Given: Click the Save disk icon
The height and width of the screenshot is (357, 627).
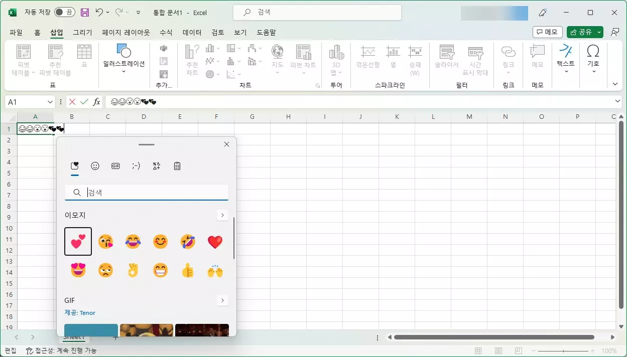Looking at the screenshot, I should 85,12.
